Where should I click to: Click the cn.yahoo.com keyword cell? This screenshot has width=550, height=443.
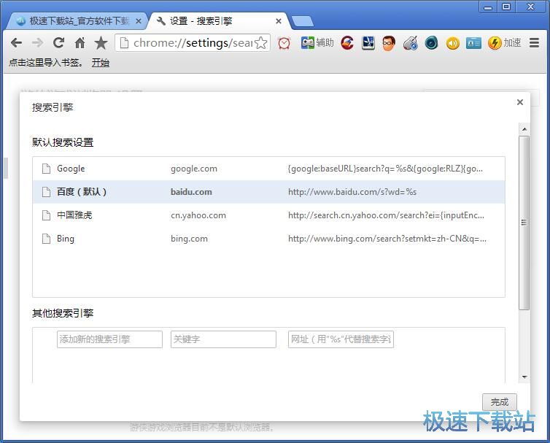pyautogui.click(x=198, y=215)
